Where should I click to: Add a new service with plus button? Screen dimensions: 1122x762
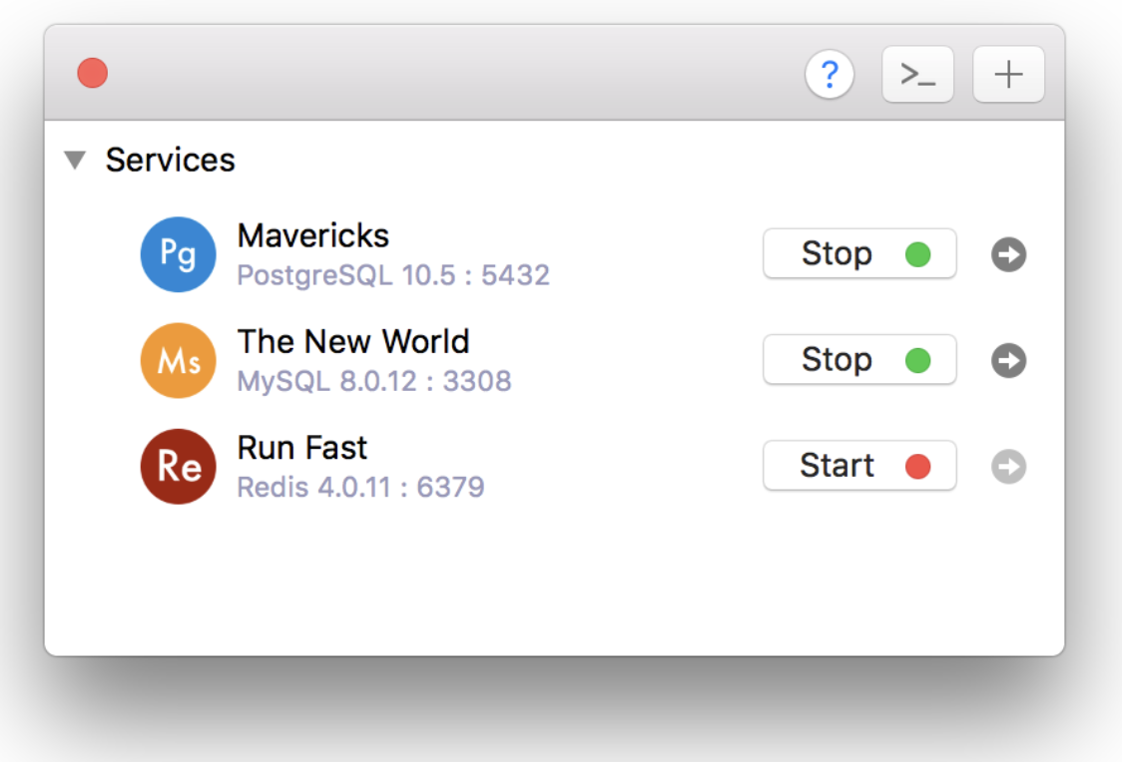1008,74
